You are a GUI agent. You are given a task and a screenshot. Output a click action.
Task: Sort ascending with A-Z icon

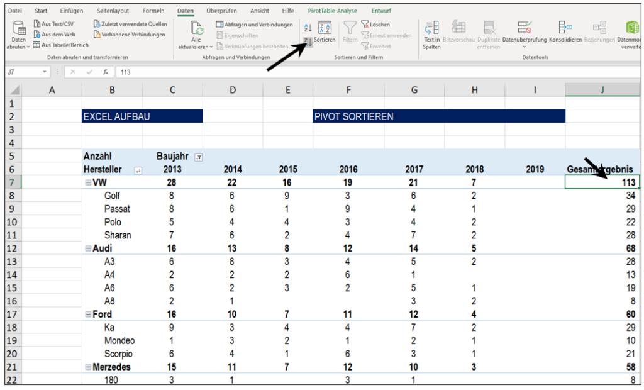tap(308, 28)
